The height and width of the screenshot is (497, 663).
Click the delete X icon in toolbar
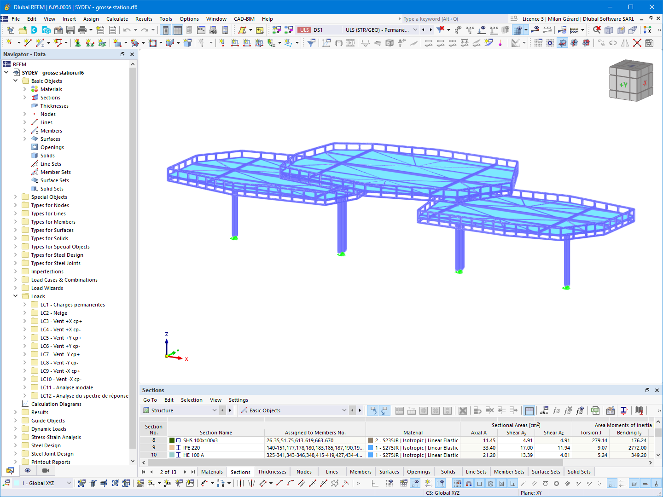coord(637,43)
